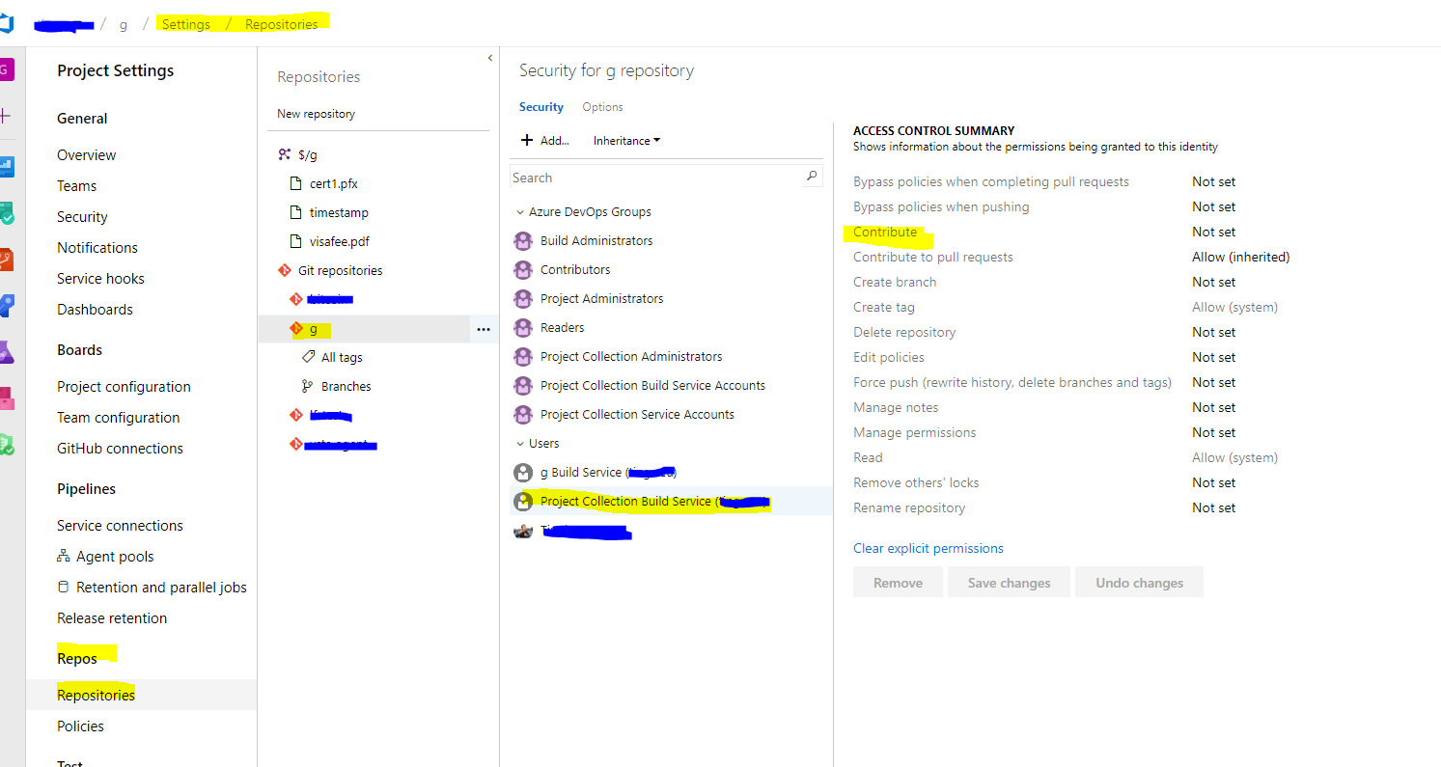Collapse the Azure DevOps Groups section
Screen dimensions: 1441x767
tap(520, 211)
